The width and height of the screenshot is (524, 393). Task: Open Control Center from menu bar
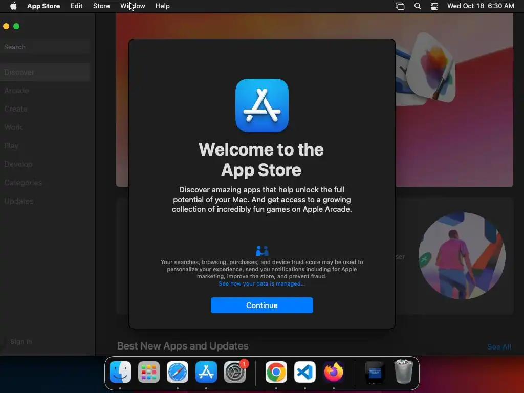tap(434, 6)
